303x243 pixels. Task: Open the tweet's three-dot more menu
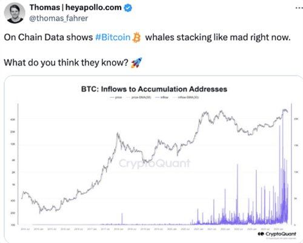coord(299,8)
